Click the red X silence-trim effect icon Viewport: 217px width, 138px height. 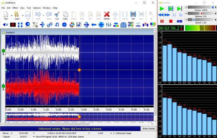click(x=145, y=25)
